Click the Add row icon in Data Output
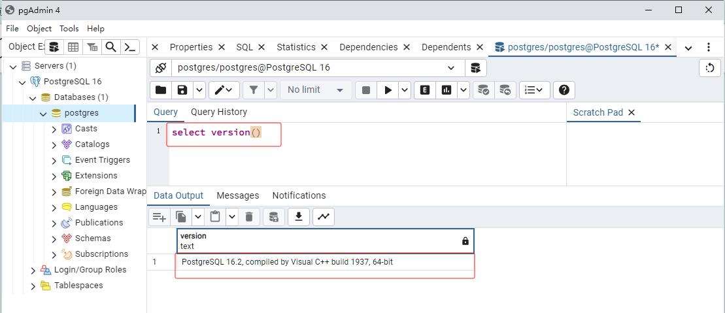 click(x=160, y=216)
